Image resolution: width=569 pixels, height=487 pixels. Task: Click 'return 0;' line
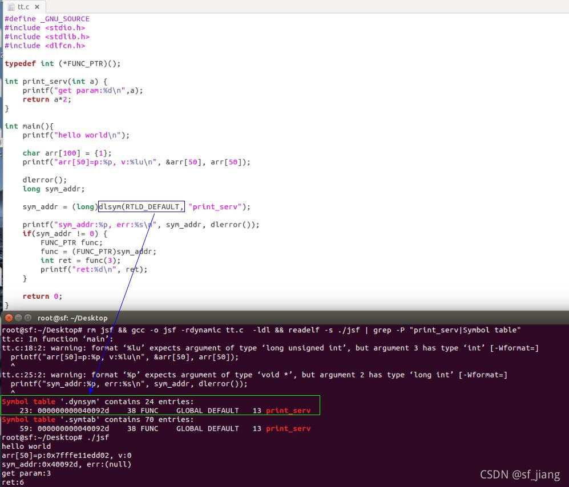pos(42,297)
